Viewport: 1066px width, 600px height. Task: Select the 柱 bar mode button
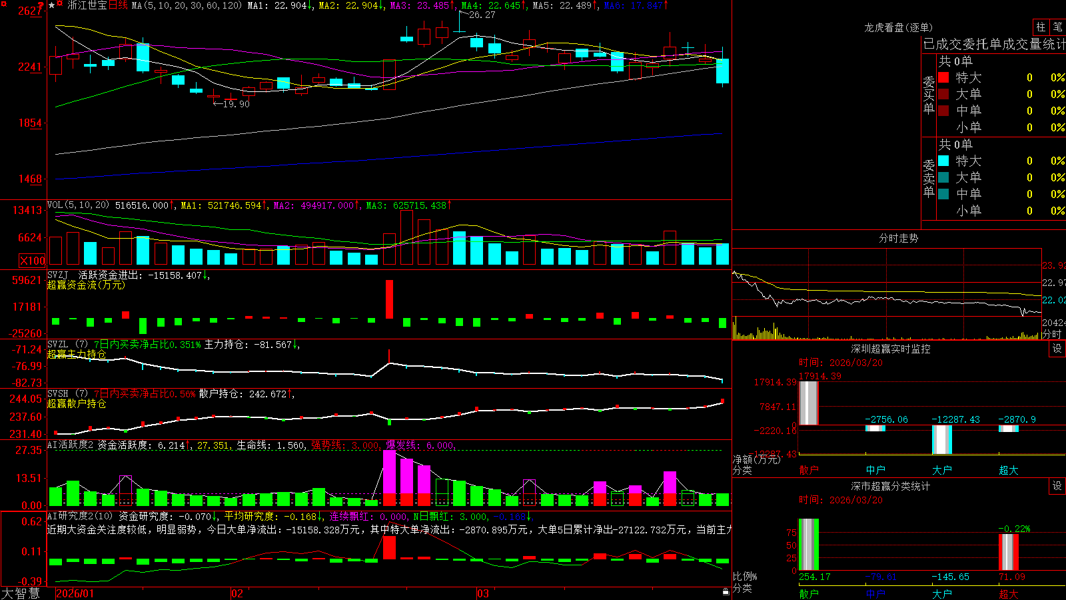click(1041, 27)
